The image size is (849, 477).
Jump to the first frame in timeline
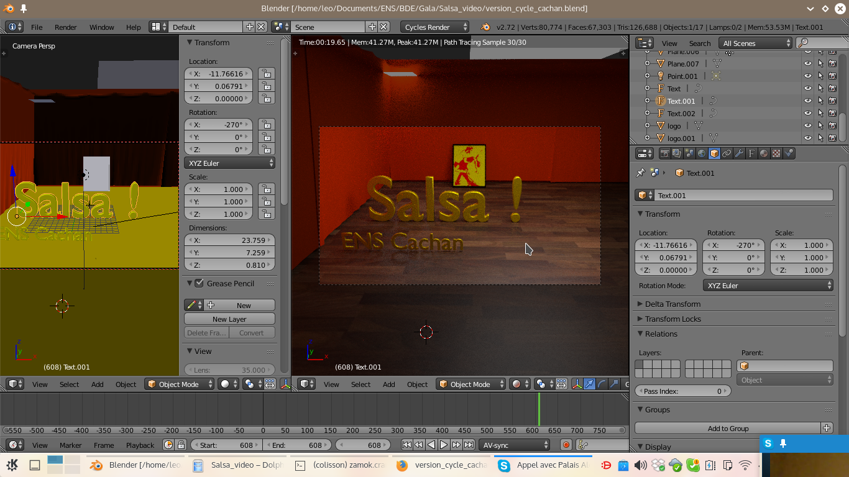pos(406,445)
